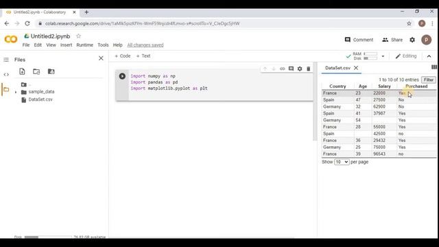439x247 pixels.
Task: Move cell up with the arrow icon
Action: coord(265,69)
